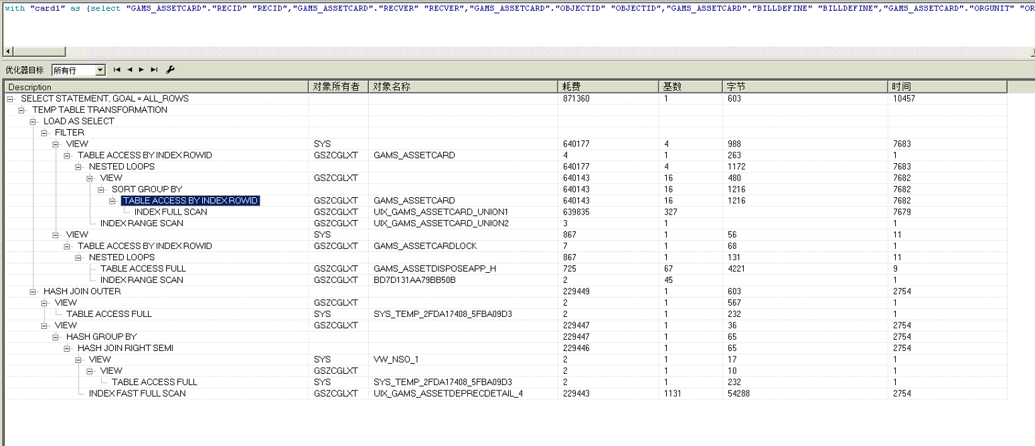Collapse the HASH GROUP BY node
Viewport: 1035px width, 446px height.
click(x=57, y=337)
